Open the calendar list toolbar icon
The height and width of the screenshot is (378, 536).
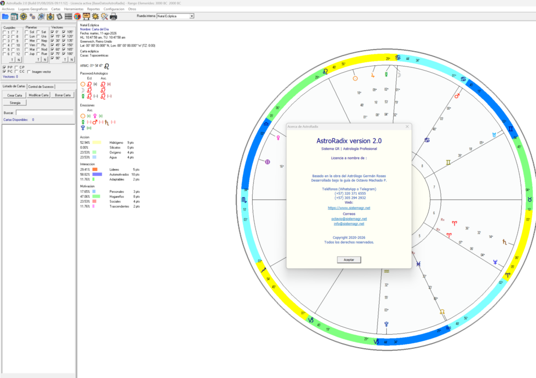[14, 16]
